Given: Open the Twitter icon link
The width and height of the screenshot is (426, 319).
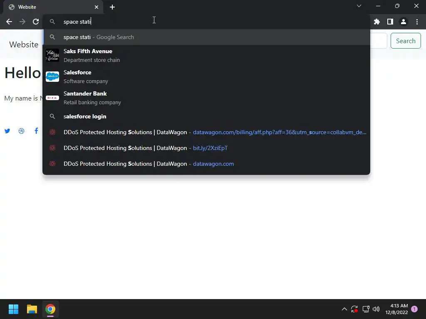Looking at the screenshot, I should click(7, 131).
